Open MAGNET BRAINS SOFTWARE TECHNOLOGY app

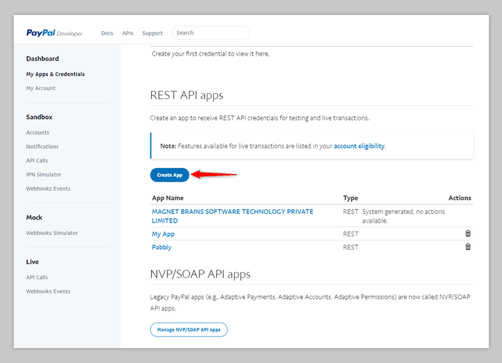(232, 211)
